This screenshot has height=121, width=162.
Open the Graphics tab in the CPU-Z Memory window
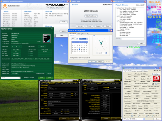pyautogui.click(x=109, y=84)
